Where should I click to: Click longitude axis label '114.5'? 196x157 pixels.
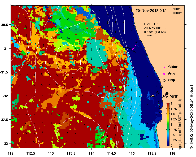112,153
